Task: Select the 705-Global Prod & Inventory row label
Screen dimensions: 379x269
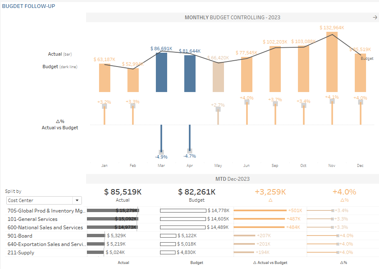Action: coord(46,211)
